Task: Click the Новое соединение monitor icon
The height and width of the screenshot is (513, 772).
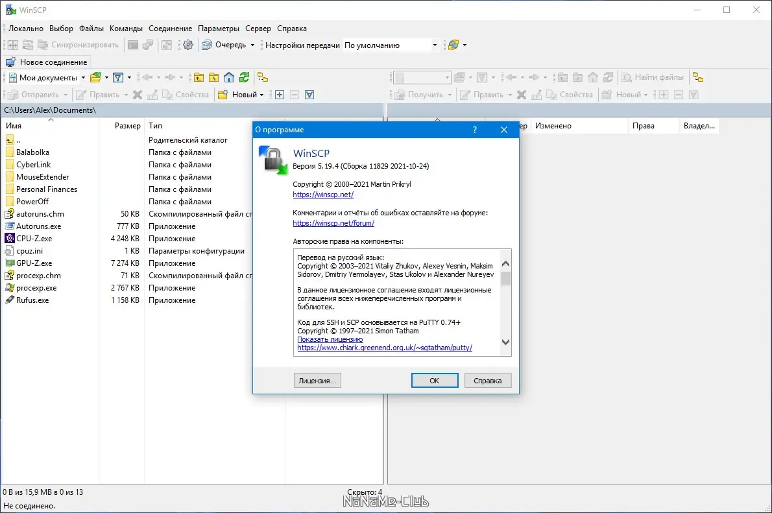Action: point(10,62)
